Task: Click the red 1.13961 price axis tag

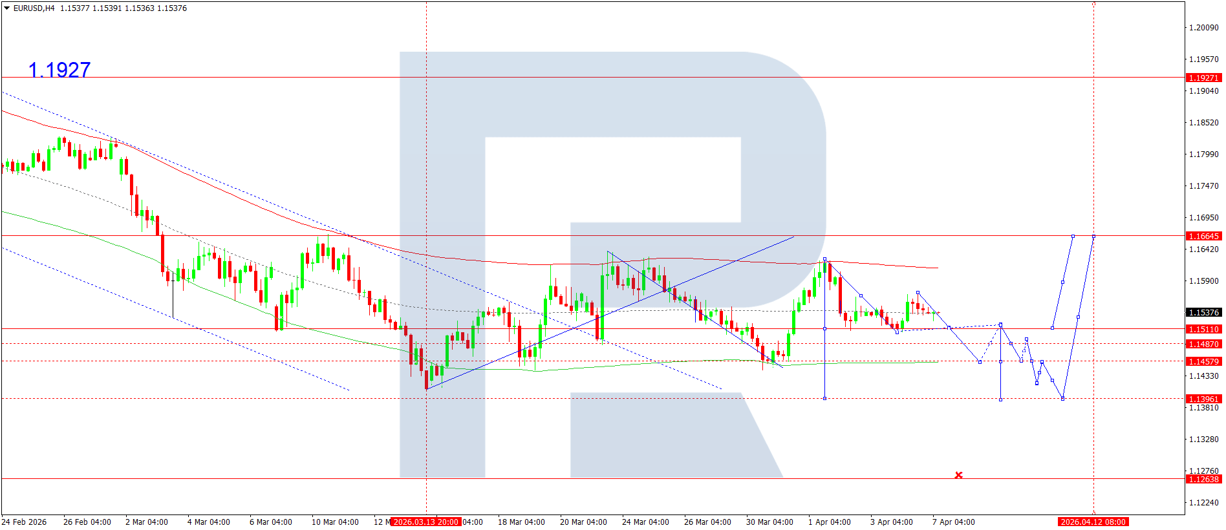Action: [1203, 399]
